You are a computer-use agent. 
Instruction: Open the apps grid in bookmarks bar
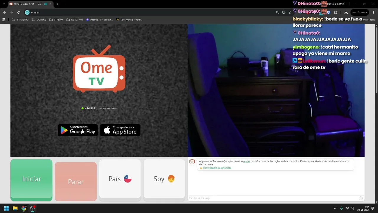click(4, 20)
